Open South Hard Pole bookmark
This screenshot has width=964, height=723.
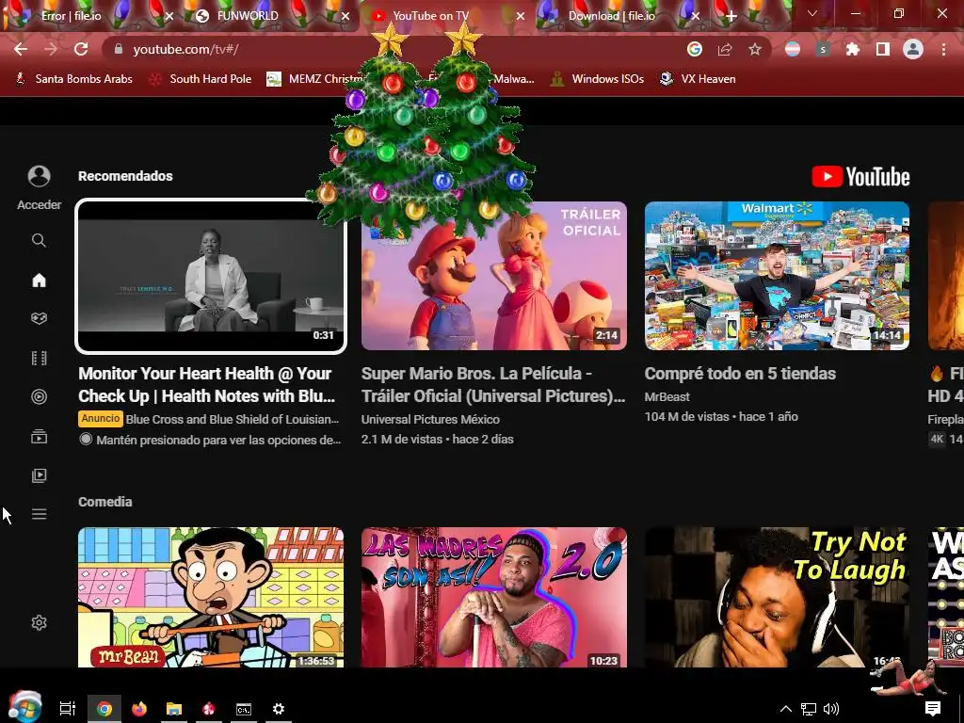(201, 79)
